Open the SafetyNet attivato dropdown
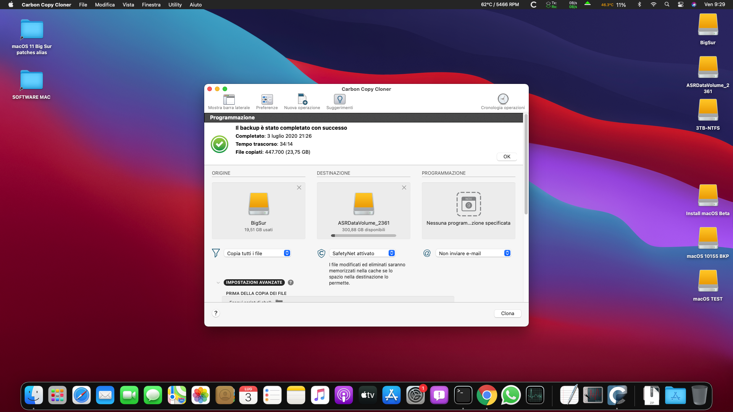Image resolution: width=733 pixels, height=412 pixels. (363, 253)
